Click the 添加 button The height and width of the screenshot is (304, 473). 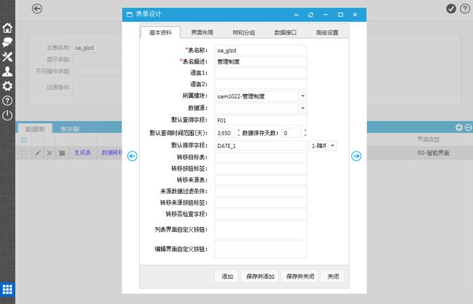(226, 276)
